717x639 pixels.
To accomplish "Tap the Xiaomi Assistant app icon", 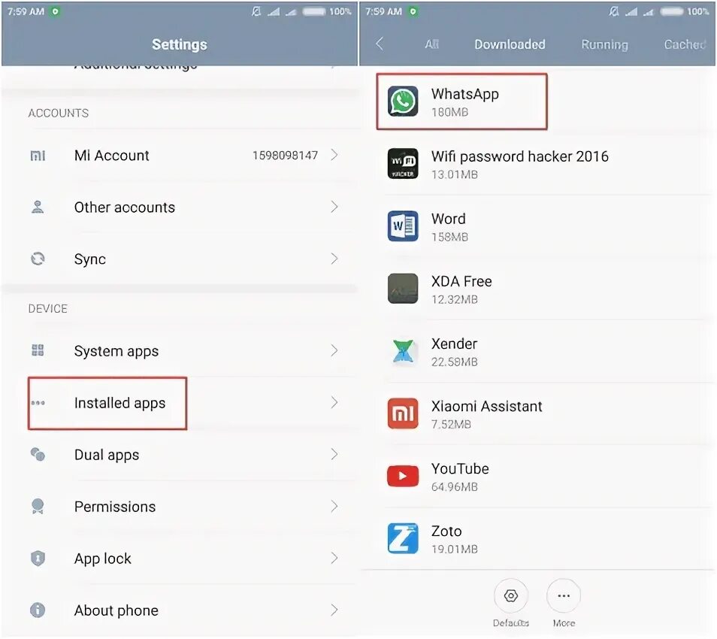I will tap(402, 413).
